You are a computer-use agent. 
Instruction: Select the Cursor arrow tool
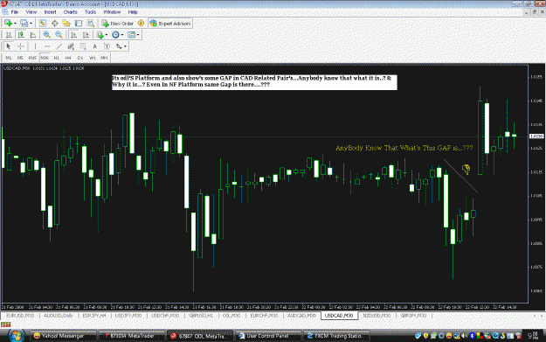pyautogui.click(x=9, y=46)
